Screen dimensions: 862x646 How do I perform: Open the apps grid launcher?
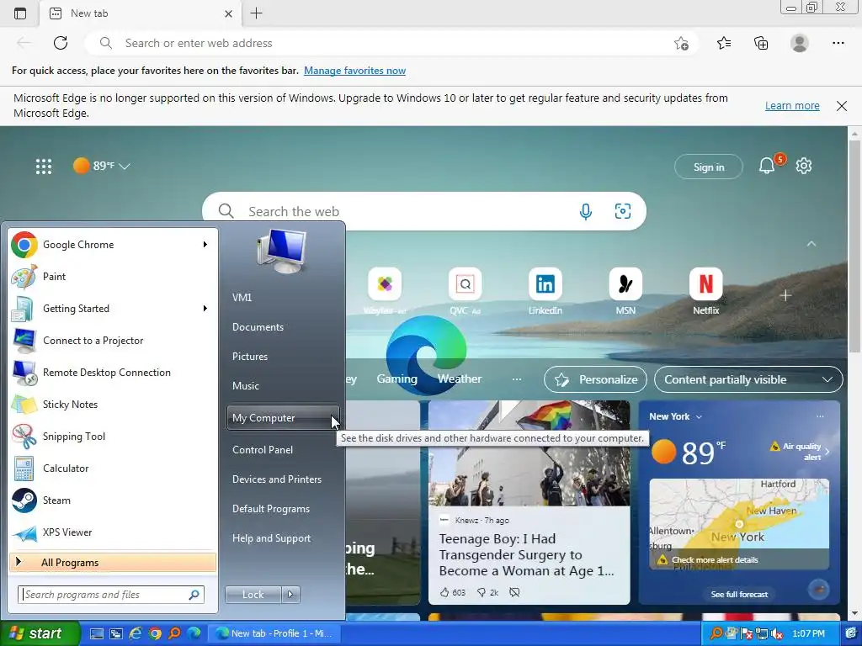coord(44,166)
